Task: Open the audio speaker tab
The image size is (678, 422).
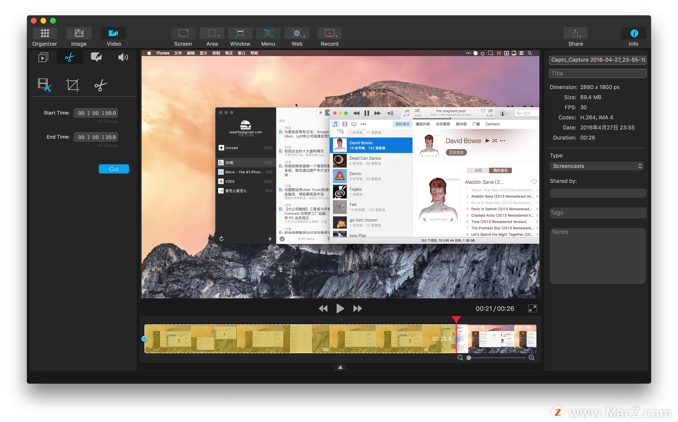Action: 123,57
